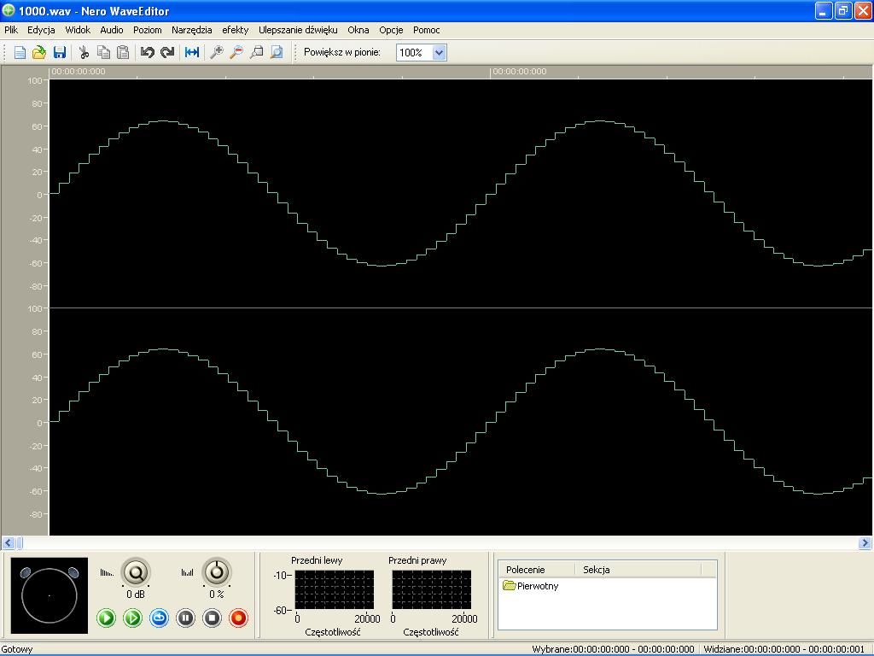This screenshot has width=874, height=656.
Task: Click the Powiększ w pionie label
Action: 342,52
